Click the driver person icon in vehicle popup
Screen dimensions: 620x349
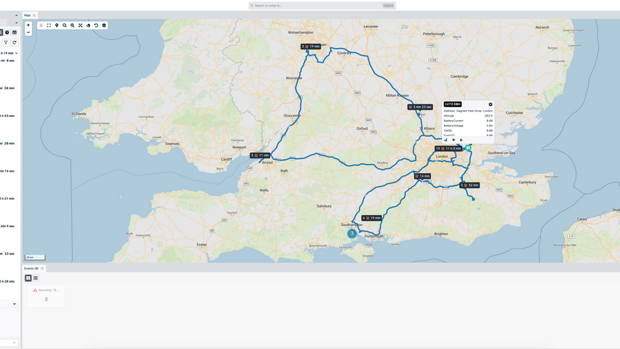tap(461, 140)
